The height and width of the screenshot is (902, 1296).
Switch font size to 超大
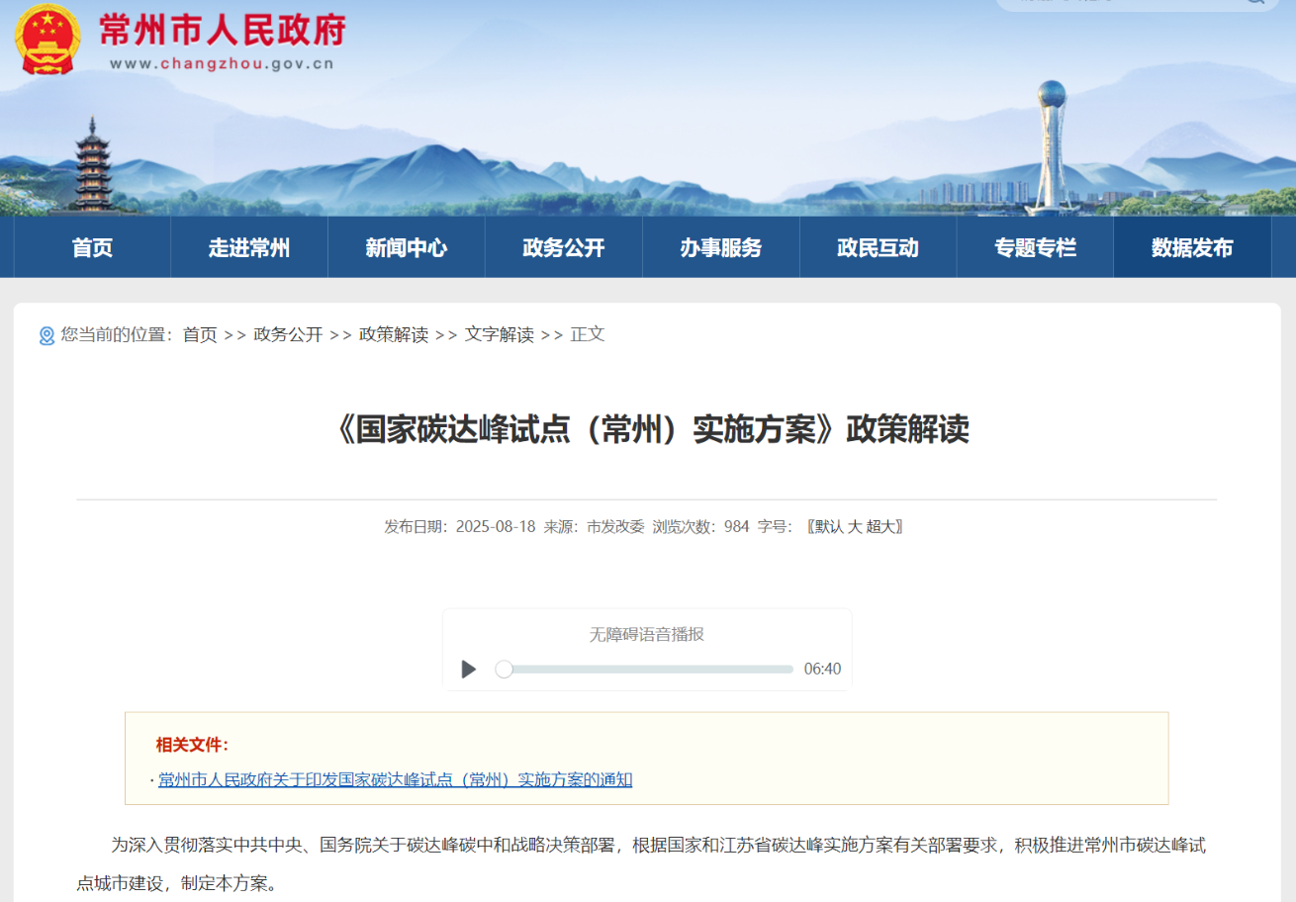[881, 526]
